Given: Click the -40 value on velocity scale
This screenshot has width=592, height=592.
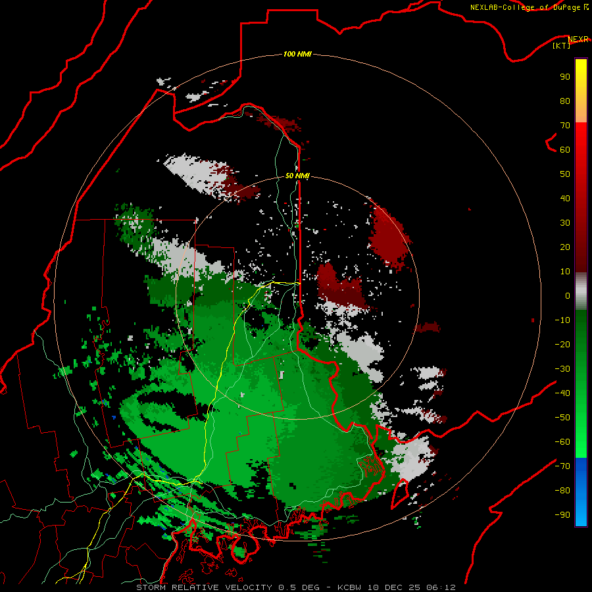Looking at the screenshot, I should click(562, 393).
